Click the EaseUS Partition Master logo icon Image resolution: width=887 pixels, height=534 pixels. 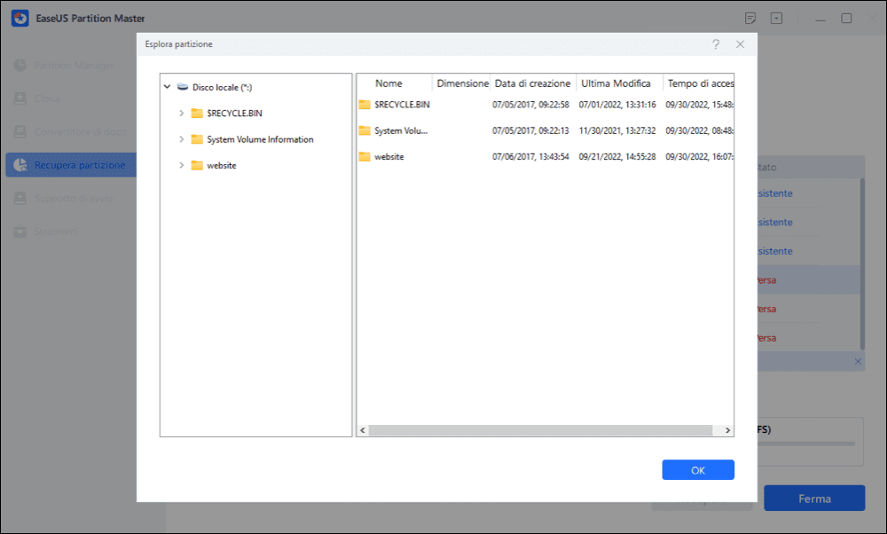coord(16,19)
